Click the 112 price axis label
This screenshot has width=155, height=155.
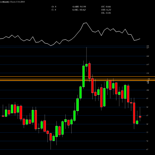(x=148, y=73)
